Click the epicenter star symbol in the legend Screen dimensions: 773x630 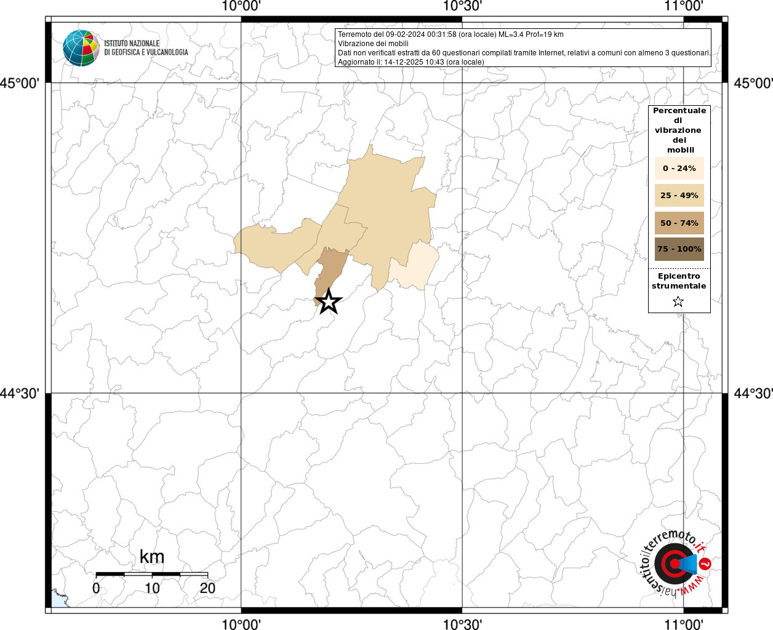coord(678,301)
